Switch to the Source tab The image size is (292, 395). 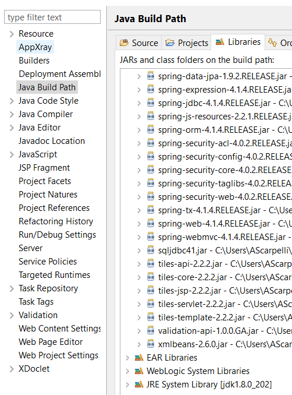pyautogui.click(x=138, y=43)
